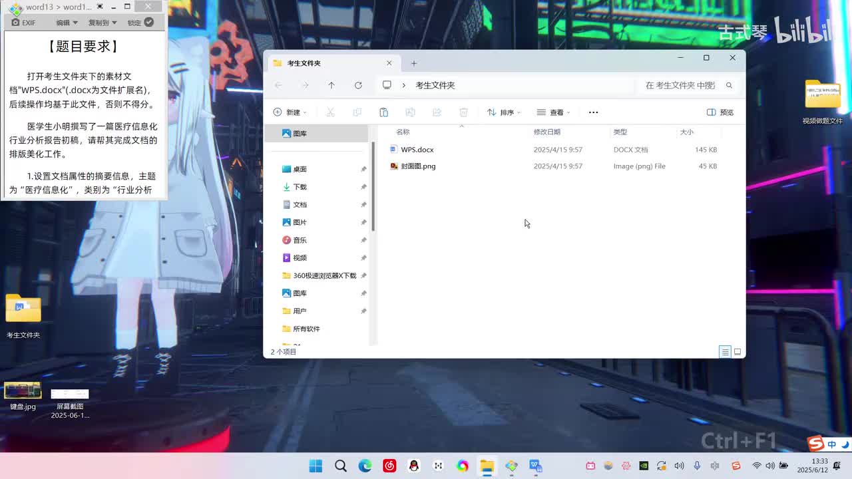
Task: Close the 考生文件夹 tab in File Explorer
Action: [389, 63]
